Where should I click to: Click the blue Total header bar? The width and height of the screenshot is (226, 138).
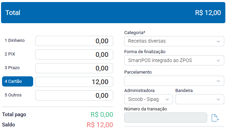113,13
